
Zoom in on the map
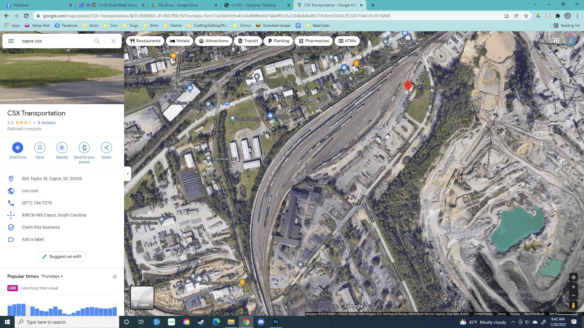coord(573,287)
